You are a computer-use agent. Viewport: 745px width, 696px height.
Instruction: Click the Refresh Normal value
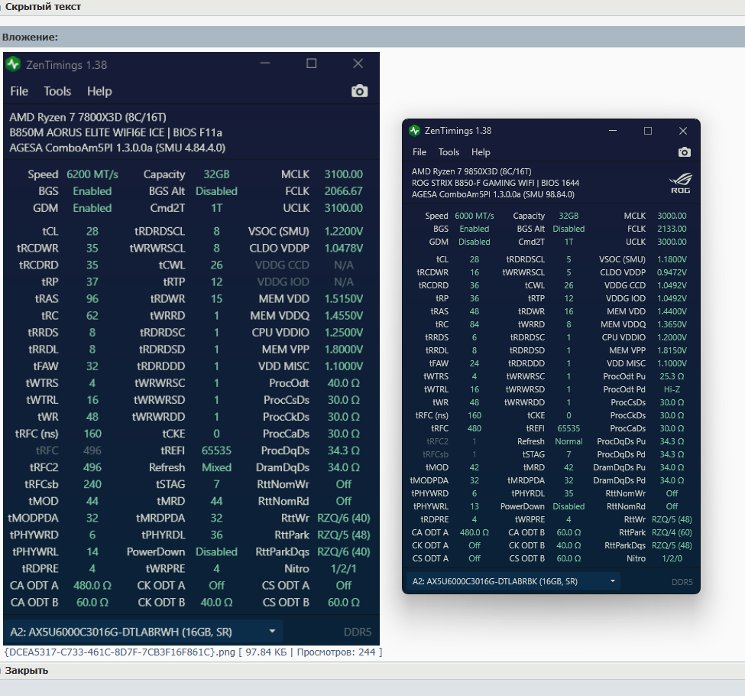(x=568, y=441)
